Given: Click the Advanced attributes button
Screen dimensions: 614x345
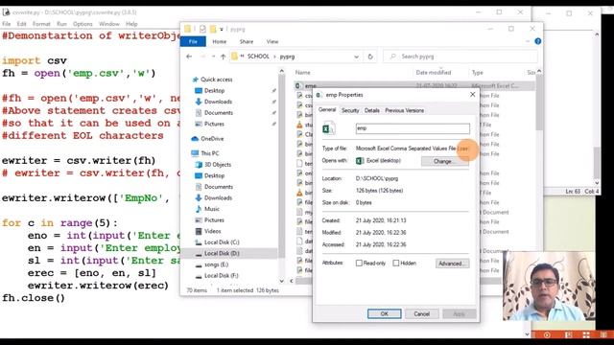Looking at the screenshot, I should (452, 264).
